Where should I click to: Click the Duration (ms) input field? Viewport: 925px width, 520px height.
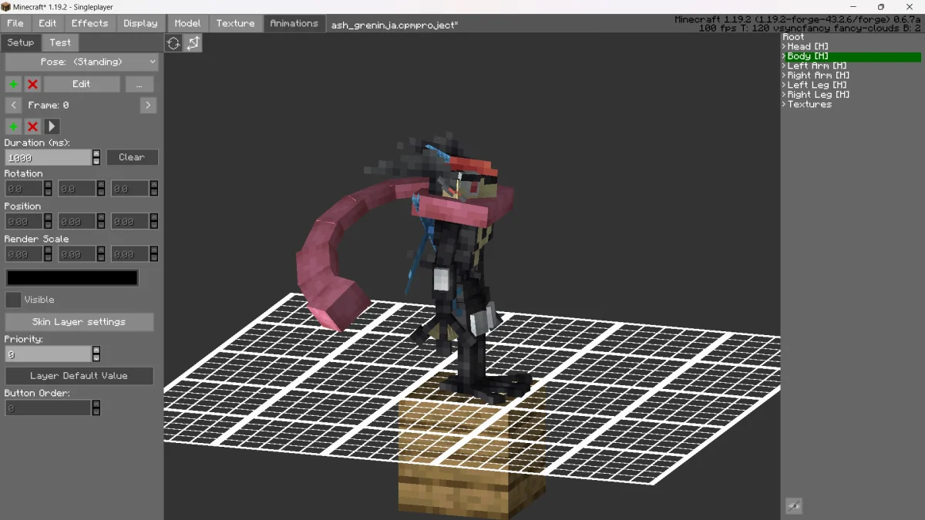pos(49,157)
